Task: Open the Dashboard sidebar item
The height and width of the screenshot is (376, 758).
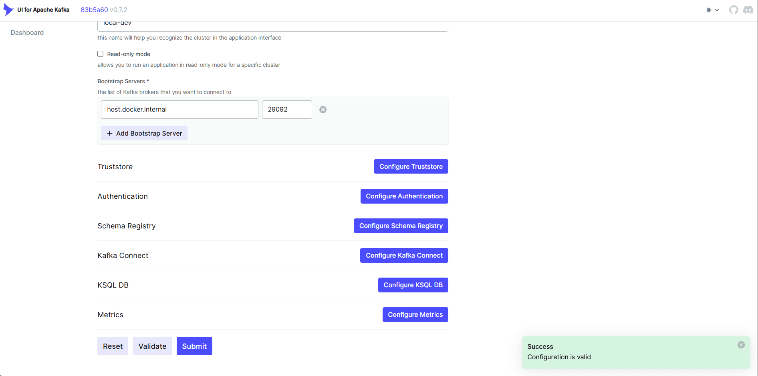Action: pyautogui.click(x=27, y=33)
